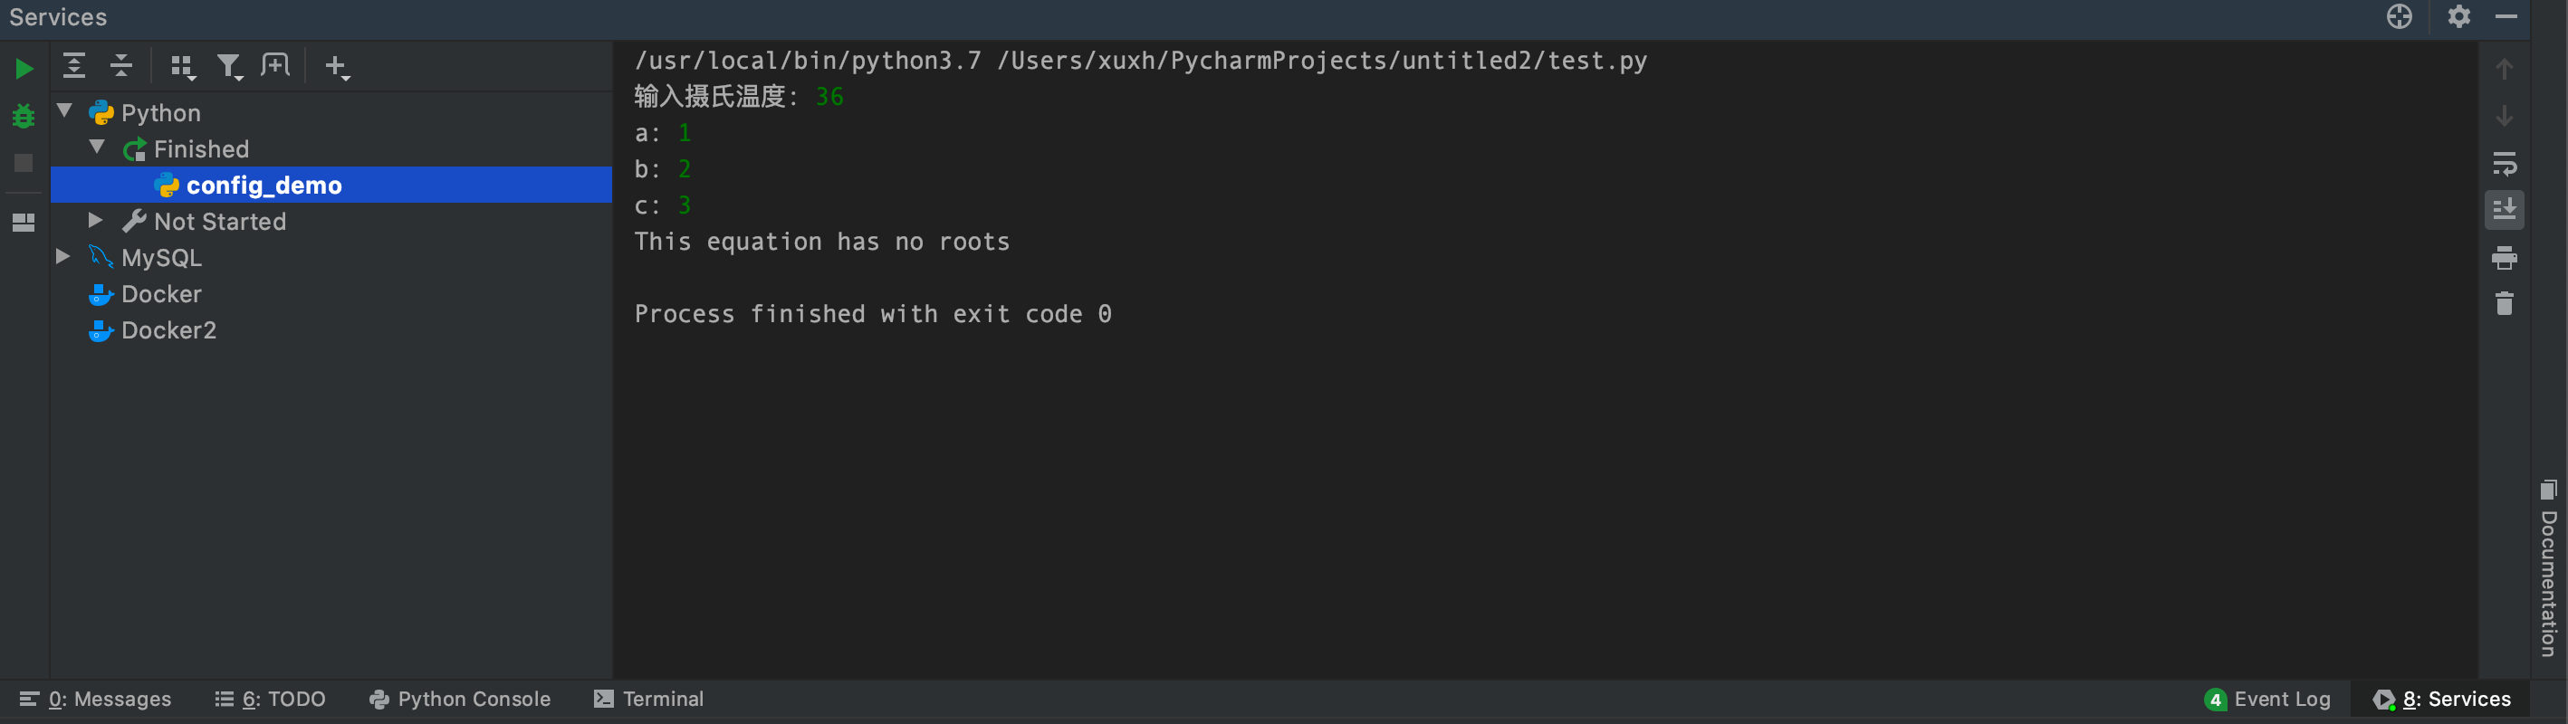This screenshot has width=2568, height=724.
Task: Toggle soft-wrap in console output
Action: point(2505,163)
